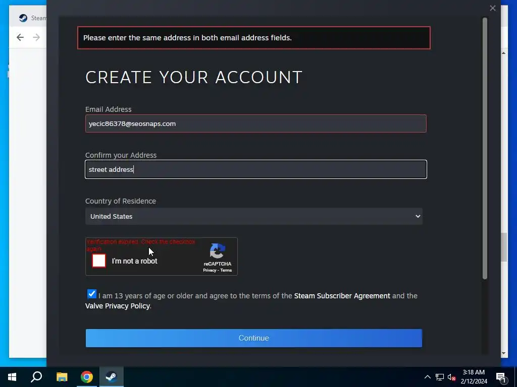Click the Confirm your Address field
This screenshot has height=387, width=517.
coord(255,169)
